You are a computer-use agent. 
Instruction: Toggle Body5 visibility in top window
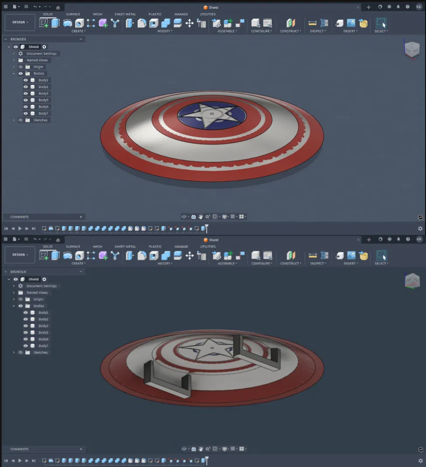(26, 100)
